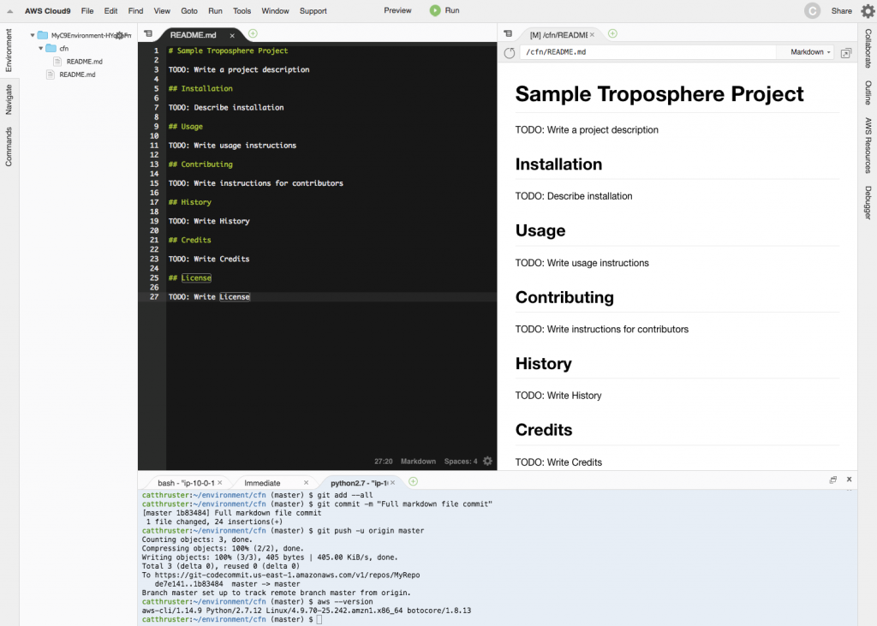Open the Tools menu
Image resolution: width=877 pixels, height=626 pixels.
(x=242, y=11)
